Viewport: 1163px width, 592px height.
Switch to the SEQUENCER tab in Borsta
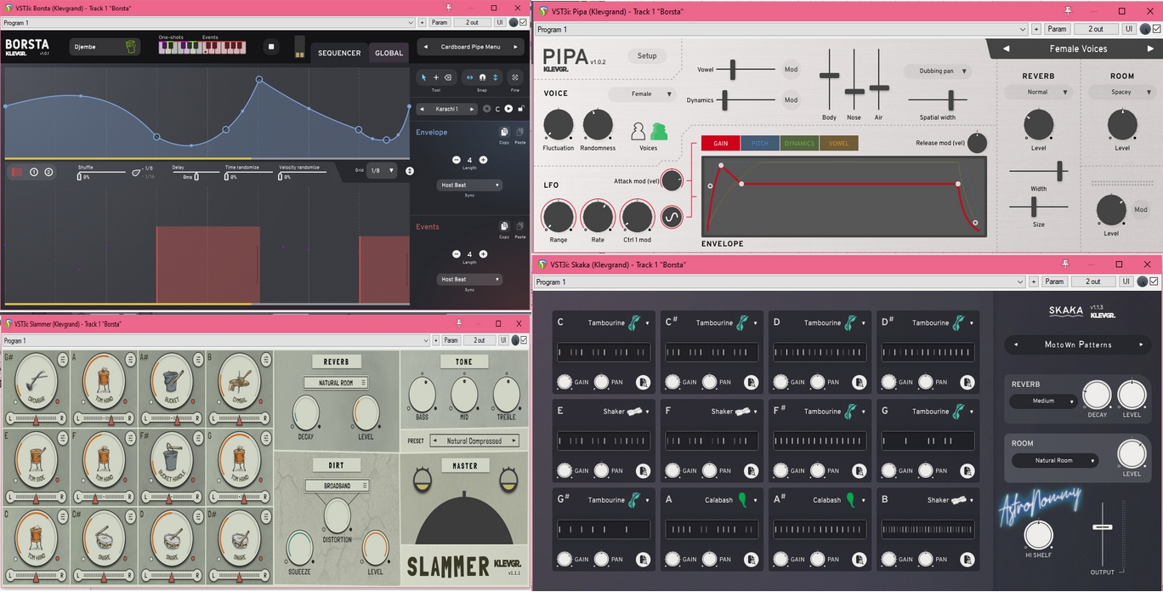pos(339,53)
